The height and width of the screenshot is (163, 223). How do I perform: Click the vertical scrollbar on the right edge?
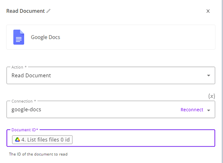coord(222,81)
